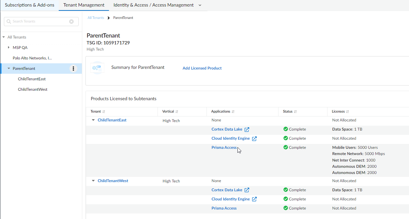This screenshot has height=219, width=409.
Task: Open the Identity & Access dropdown arrow
Action: (200, 5)
